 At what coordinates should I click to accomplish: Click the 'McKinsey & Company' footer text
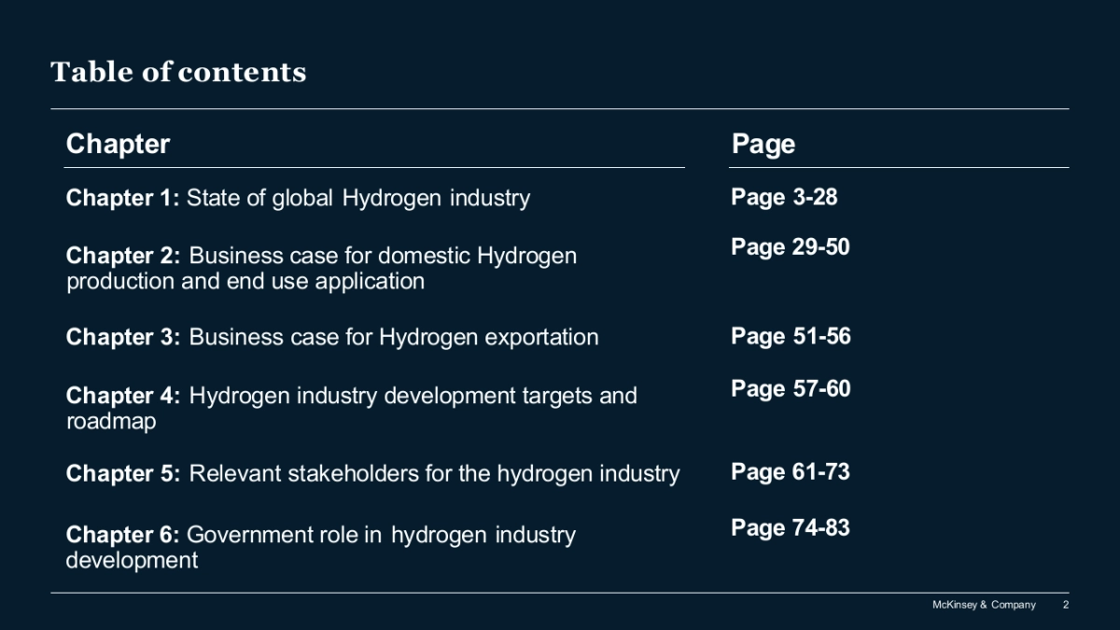(984, 605)
